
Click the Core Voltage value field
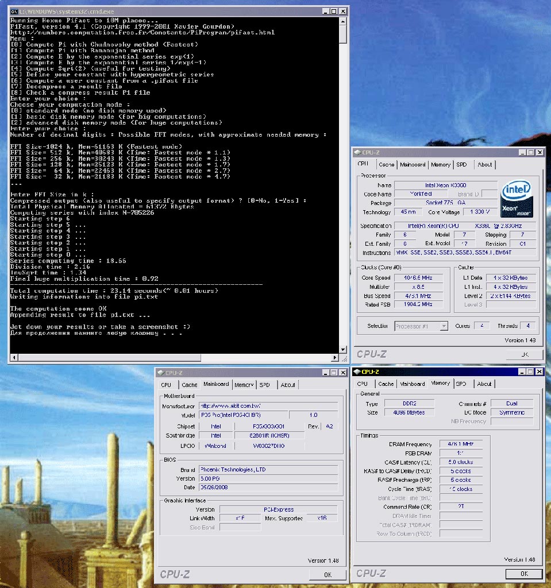coord(480,212)
